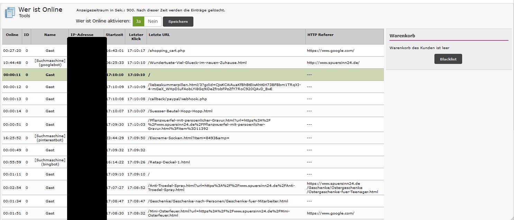514x220 pixels.
Task: Click the HTTP Referer column header
Action: point(320,35)
